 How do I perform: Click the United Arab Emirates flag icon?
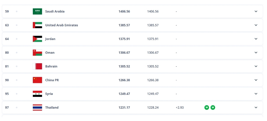tap(37, 25)
